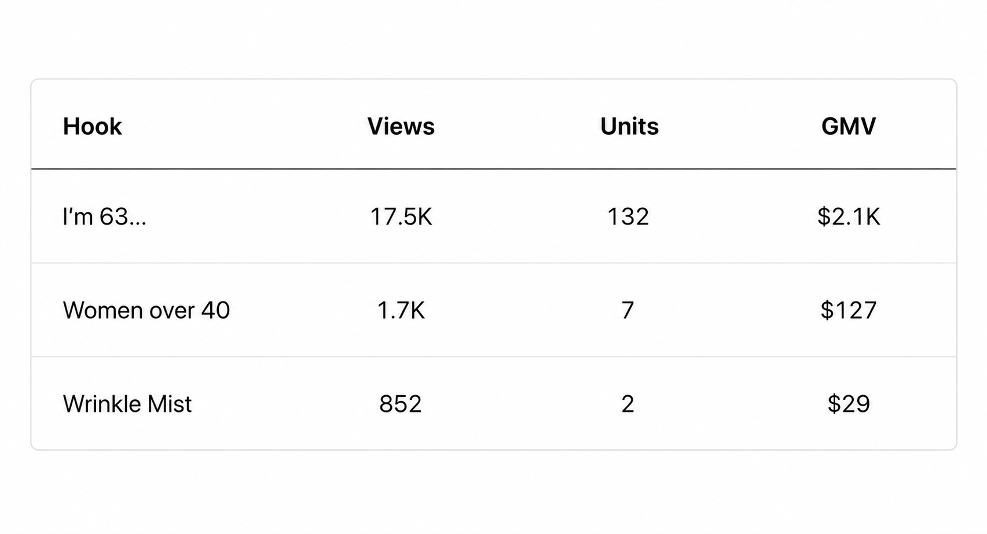Select the "Women over 40" hook cell
Viewport: 987px width, 534px height.
(x=146, y=310)
